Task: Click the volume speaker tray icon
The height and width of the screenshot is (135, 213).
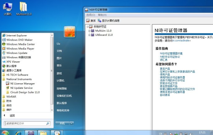Action: [x=191, y=134]
